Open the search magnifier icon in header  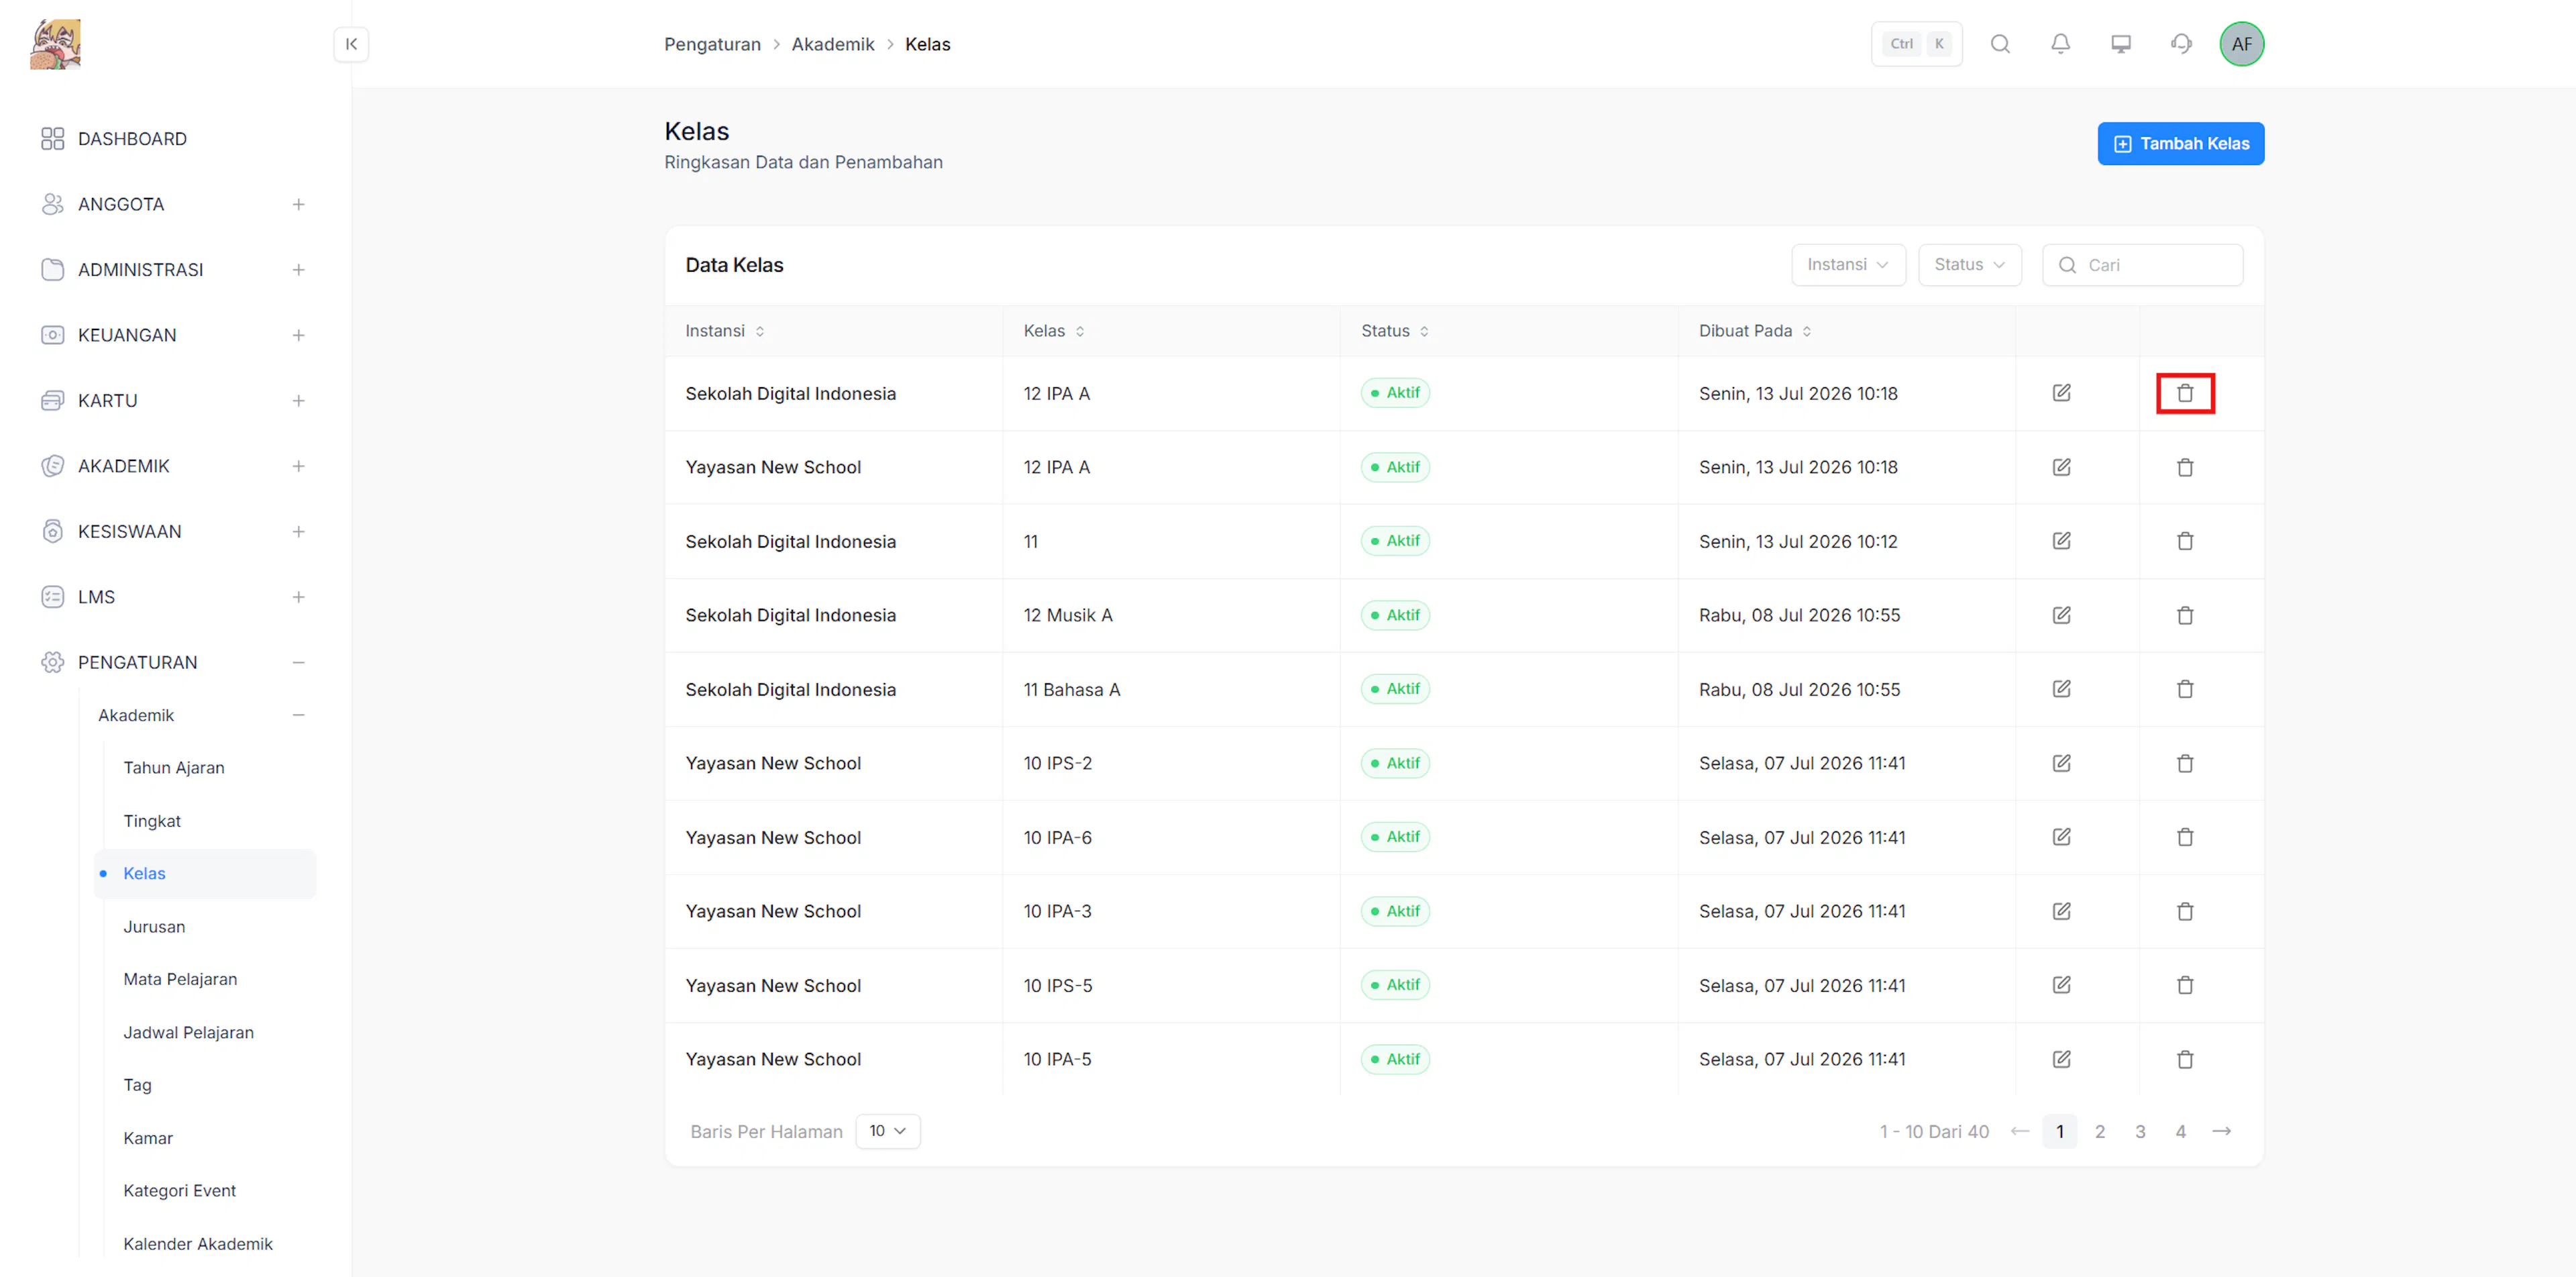point(1999,44)
